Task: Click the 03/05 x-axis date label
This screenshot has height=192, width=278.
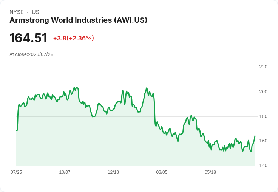Action: click(162, 172)
